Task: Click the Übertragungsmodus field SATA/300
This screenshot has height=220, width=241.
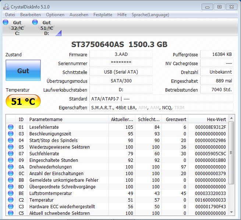Action: (x=121, y=81)
